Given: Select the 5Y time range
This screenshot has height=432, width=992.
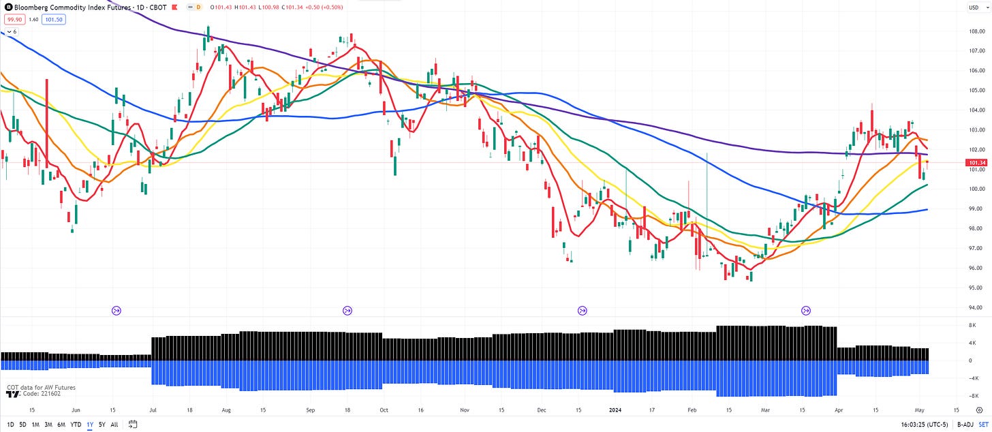Looking at the screenshot, I should [x=102, y=425].
